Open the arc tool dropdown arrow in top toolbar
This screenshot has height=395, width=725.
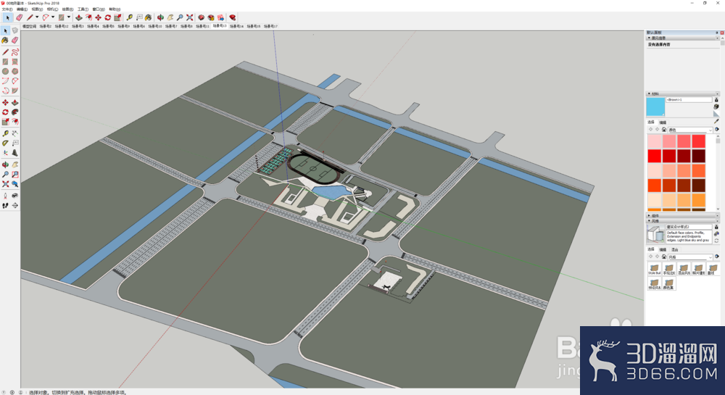[x=53, y=17]
